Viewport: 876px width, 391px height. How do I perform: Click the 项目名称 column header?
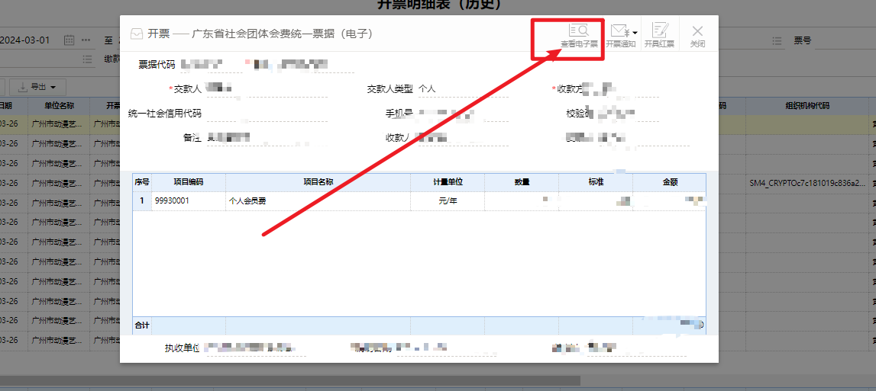pyautogui.click(x=318, y=182)
